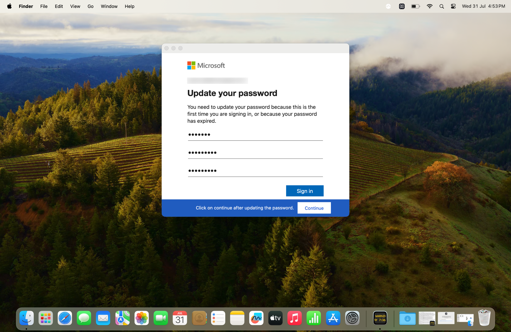
Task: Open Downloads folder in the Dock
Action: (x=408, y=318)
